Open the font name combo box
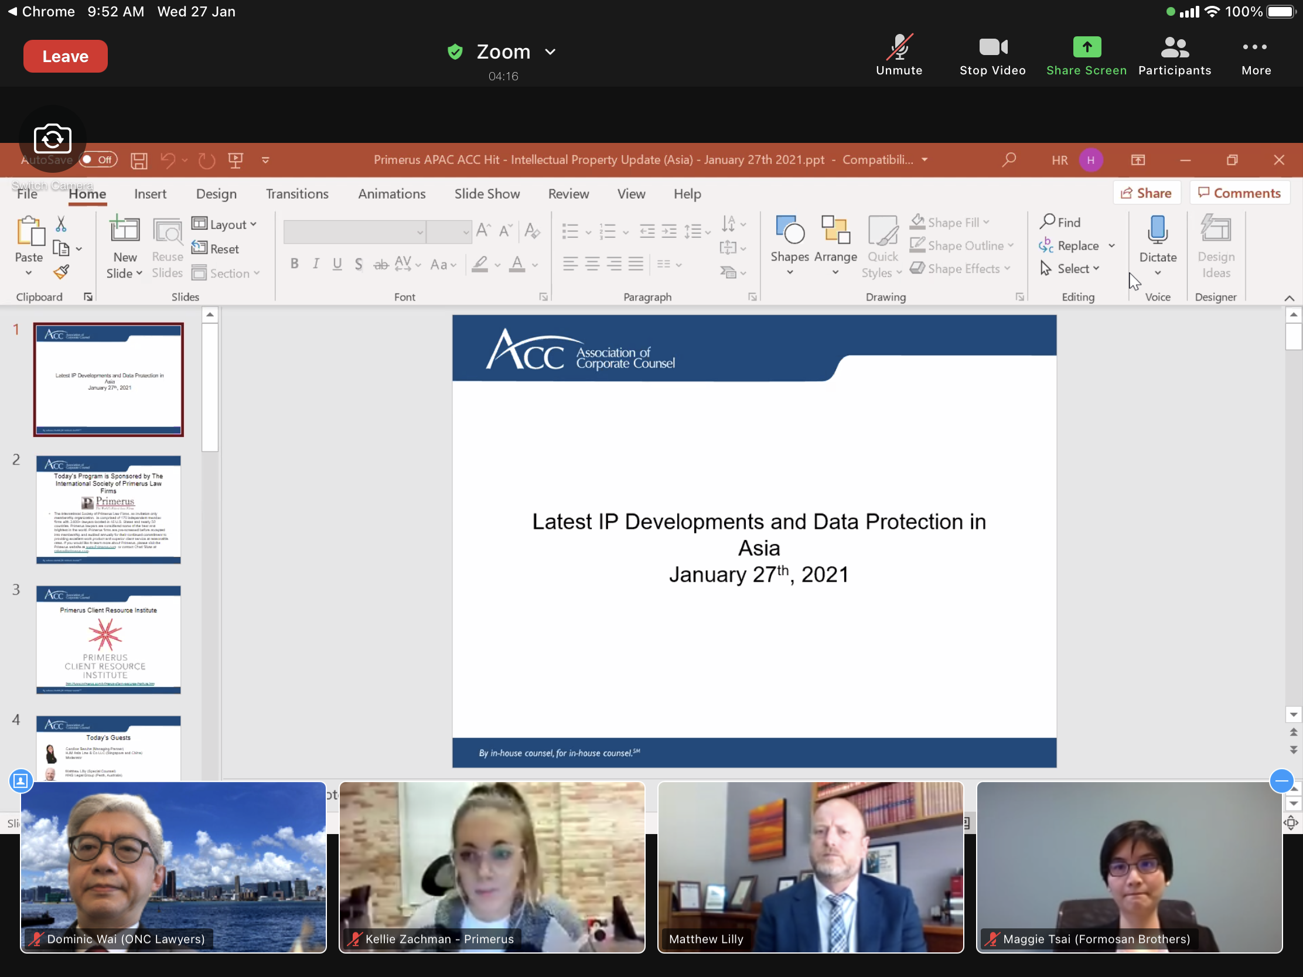The image size is (1303, 977). point(354,231)
